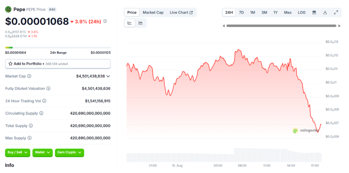Click the #40 rank badge

tap(52, 9)
